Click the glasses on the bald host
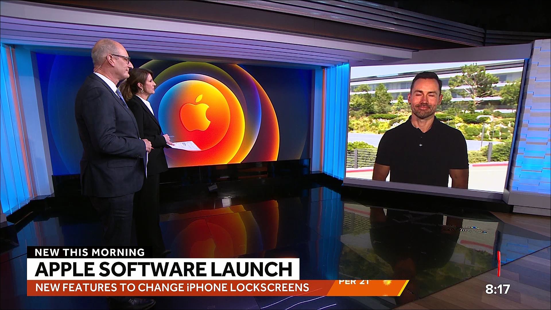The width and height of the screenshot is (551, 310). (x=123, y=59)
